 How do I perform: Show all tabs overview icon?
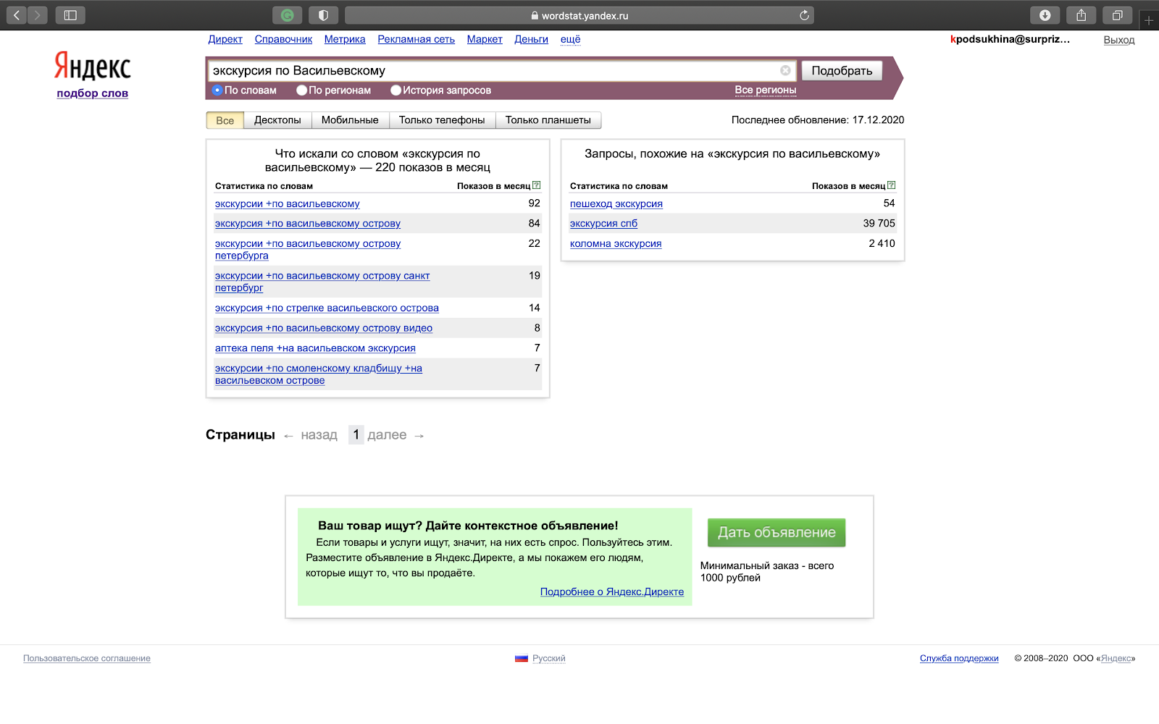coord(1117,15)
